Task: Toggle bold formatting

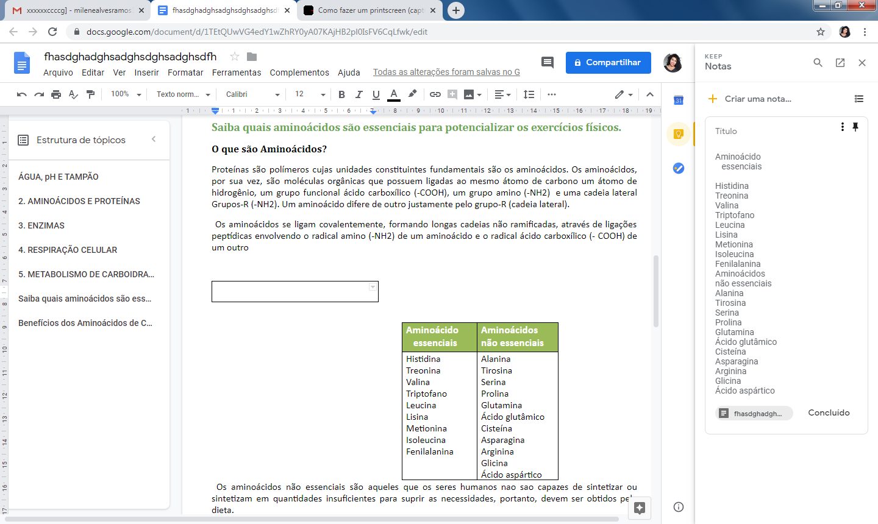Action: click(x=341, y=94)
